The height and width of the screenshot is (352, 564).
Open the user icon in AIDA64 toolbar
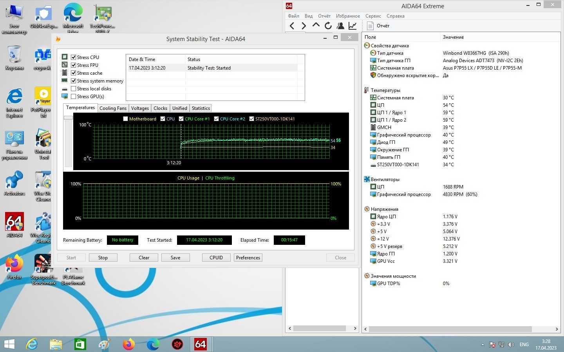[x=340, y=26]
